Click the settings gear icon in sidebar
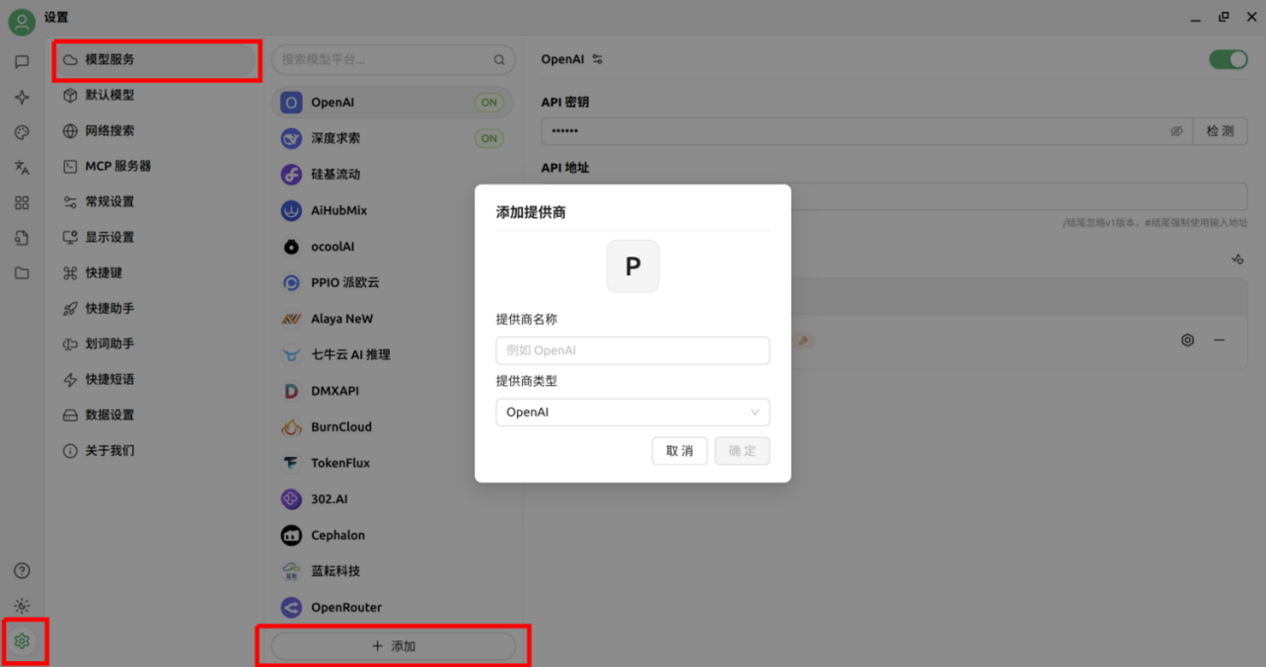The height and width of the screenshot is (667, 1266). pos(22,641)
